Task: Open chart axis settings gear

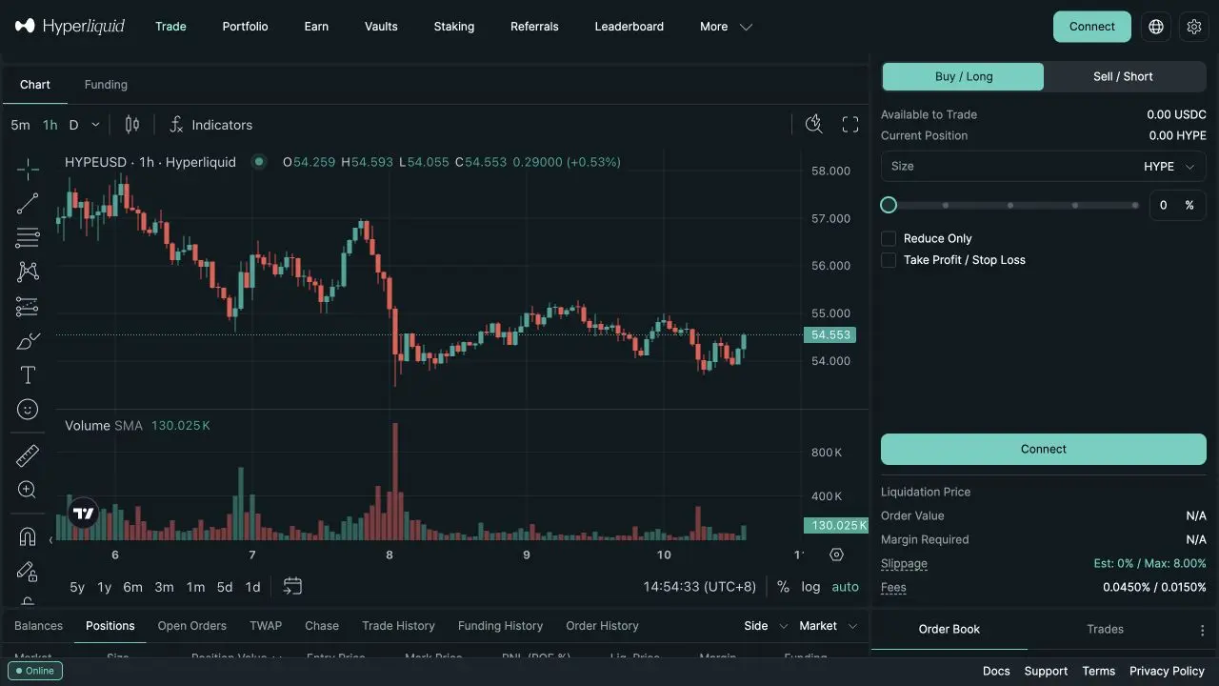Action: tap(836, 555)
